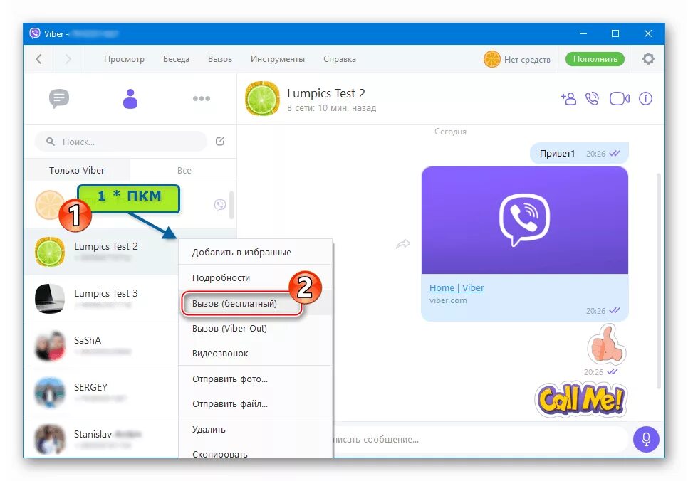
Task: Choose Вызов (бесплатный) option
Action: point(256,303)
